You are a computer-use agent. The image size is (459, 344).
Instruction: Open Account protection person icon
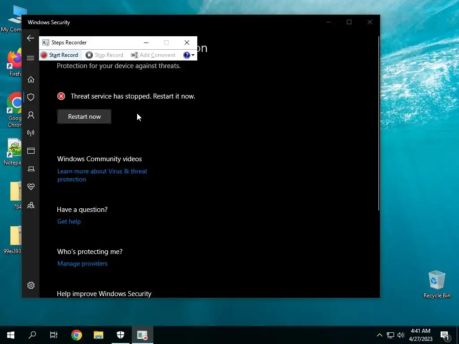point(31,115)
